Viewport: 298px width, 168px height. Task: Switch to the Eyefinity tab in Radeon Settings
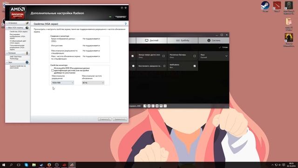tap(183, 41)
